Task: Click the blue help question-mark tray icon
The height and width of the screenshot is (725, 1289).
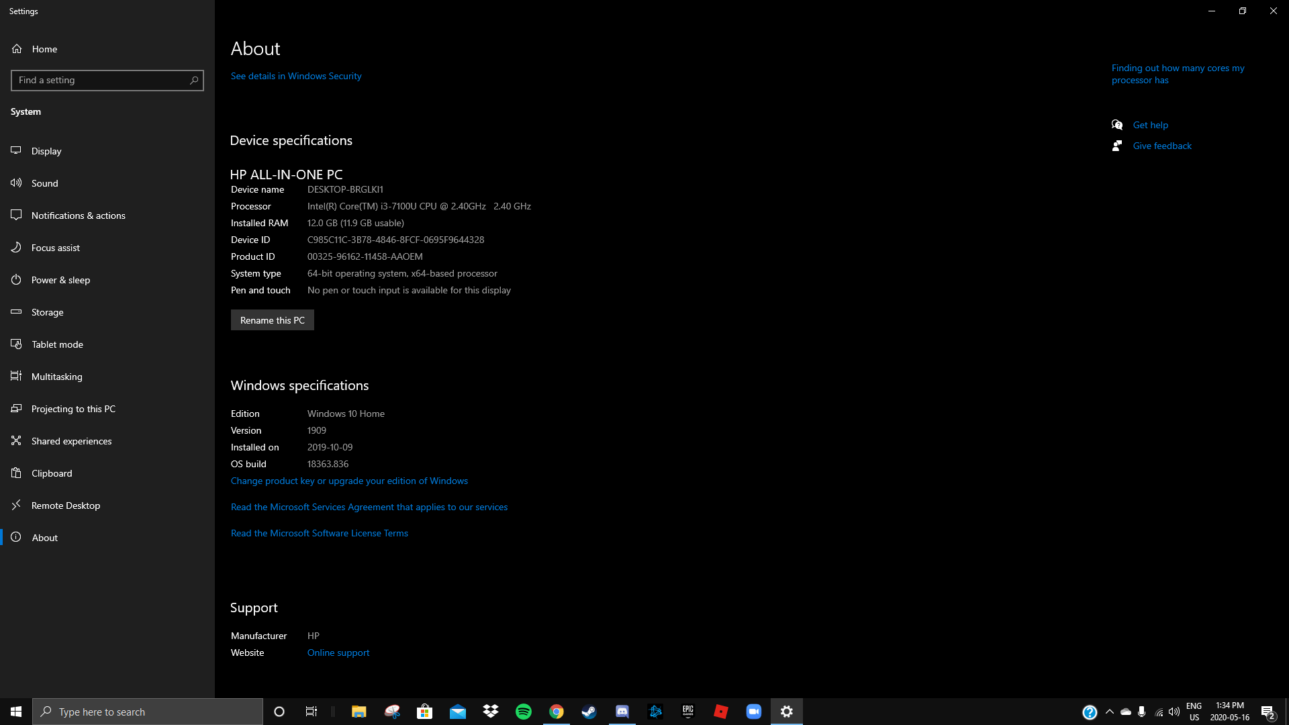Action: (x=1090, y=712)
